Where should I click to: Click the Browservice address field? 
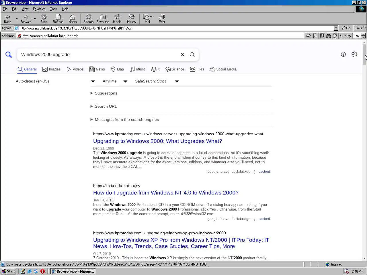pyautogui.click(x=161, y=36)
